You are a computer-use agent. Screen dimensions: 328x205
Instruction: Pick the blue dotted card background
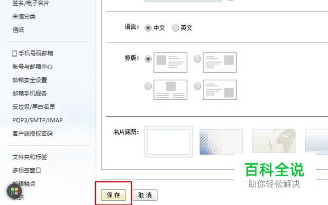[221, 142]
